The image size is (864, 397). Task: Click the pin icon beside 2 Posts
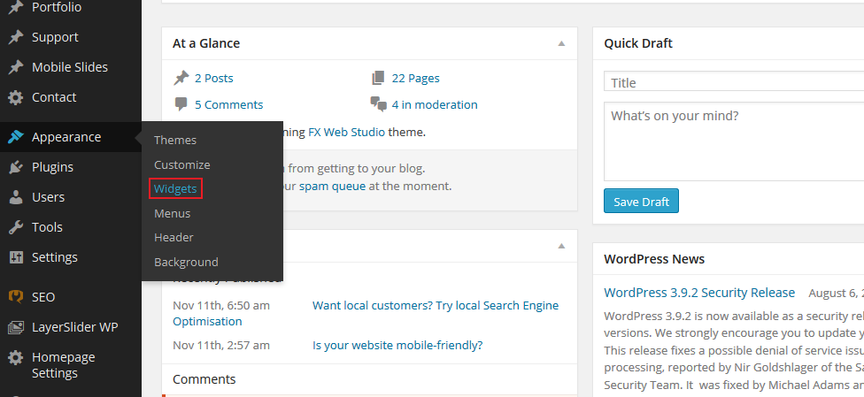pyautogui.click(x=181, y=78)
